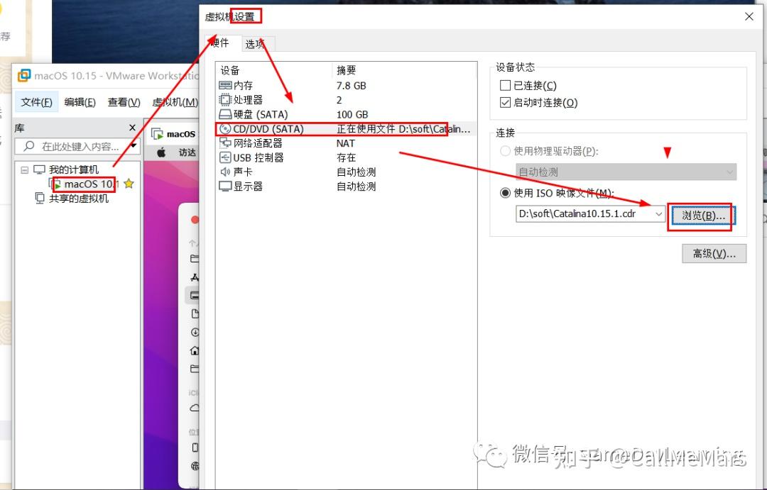Close the 虚拟机设置 dialog
Viewport: 767px width, 490px height.
click(749, 16)
